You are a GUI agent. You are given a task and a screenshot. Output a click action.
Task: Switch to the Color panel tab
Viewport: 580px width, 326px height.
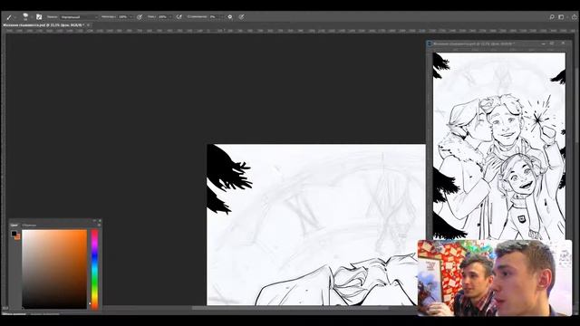click(x=14, y=225)
